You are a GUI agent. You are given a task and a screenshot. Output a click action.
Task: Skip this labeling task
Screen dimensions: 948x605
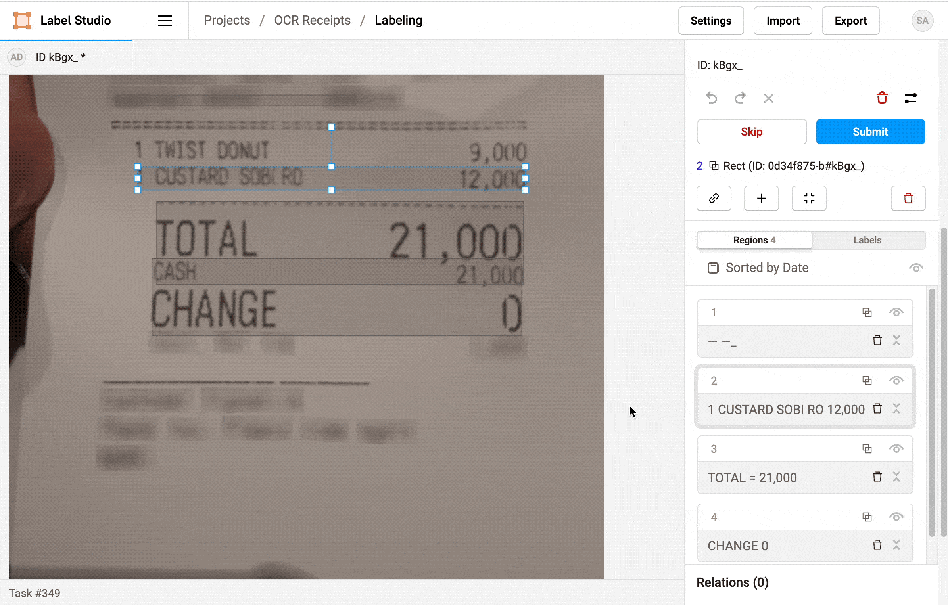751,132
